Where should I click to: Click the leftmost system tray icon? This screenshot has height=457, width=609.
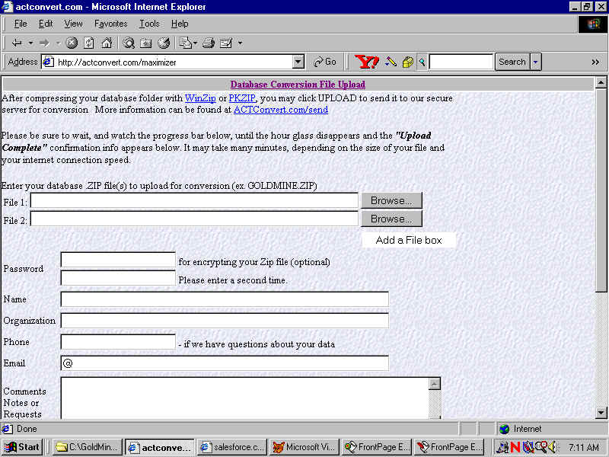[x=503, y=447]
